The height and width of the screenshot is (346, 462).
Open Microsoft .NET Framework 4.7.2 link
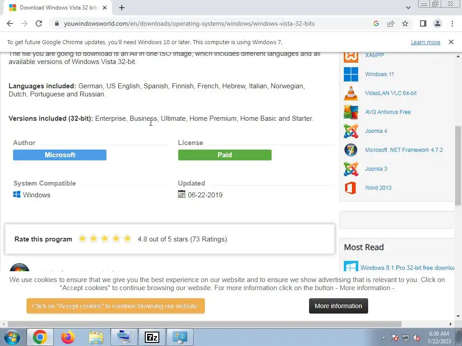coord(404,150)
